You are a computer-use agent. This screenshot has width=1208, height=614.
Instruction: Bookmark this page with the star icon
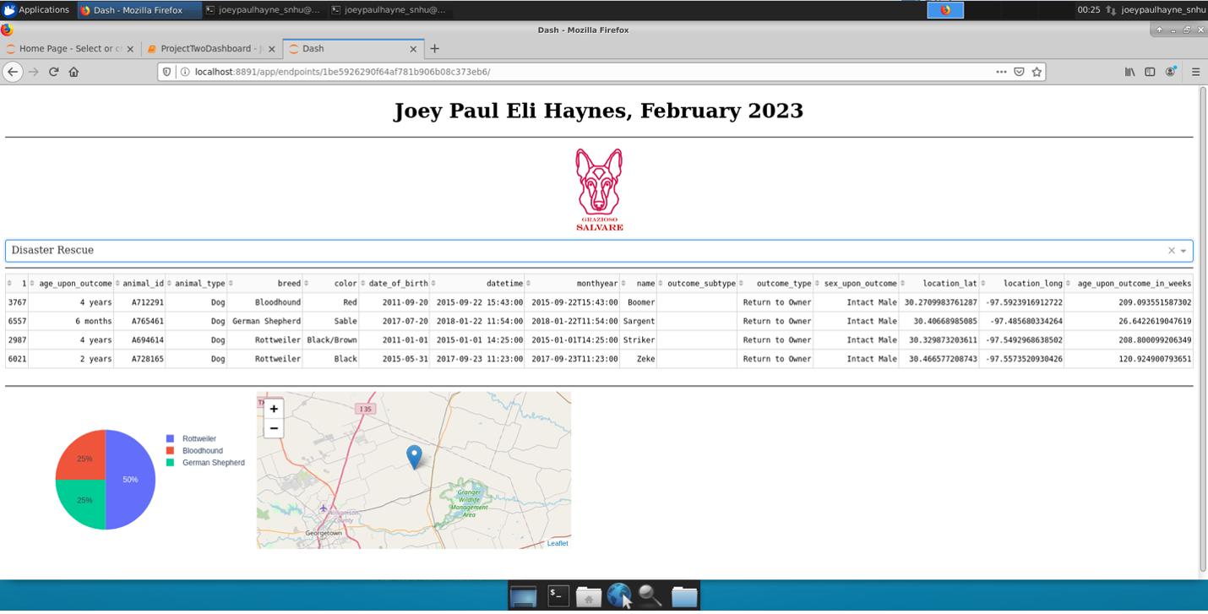coord(1037,72)
